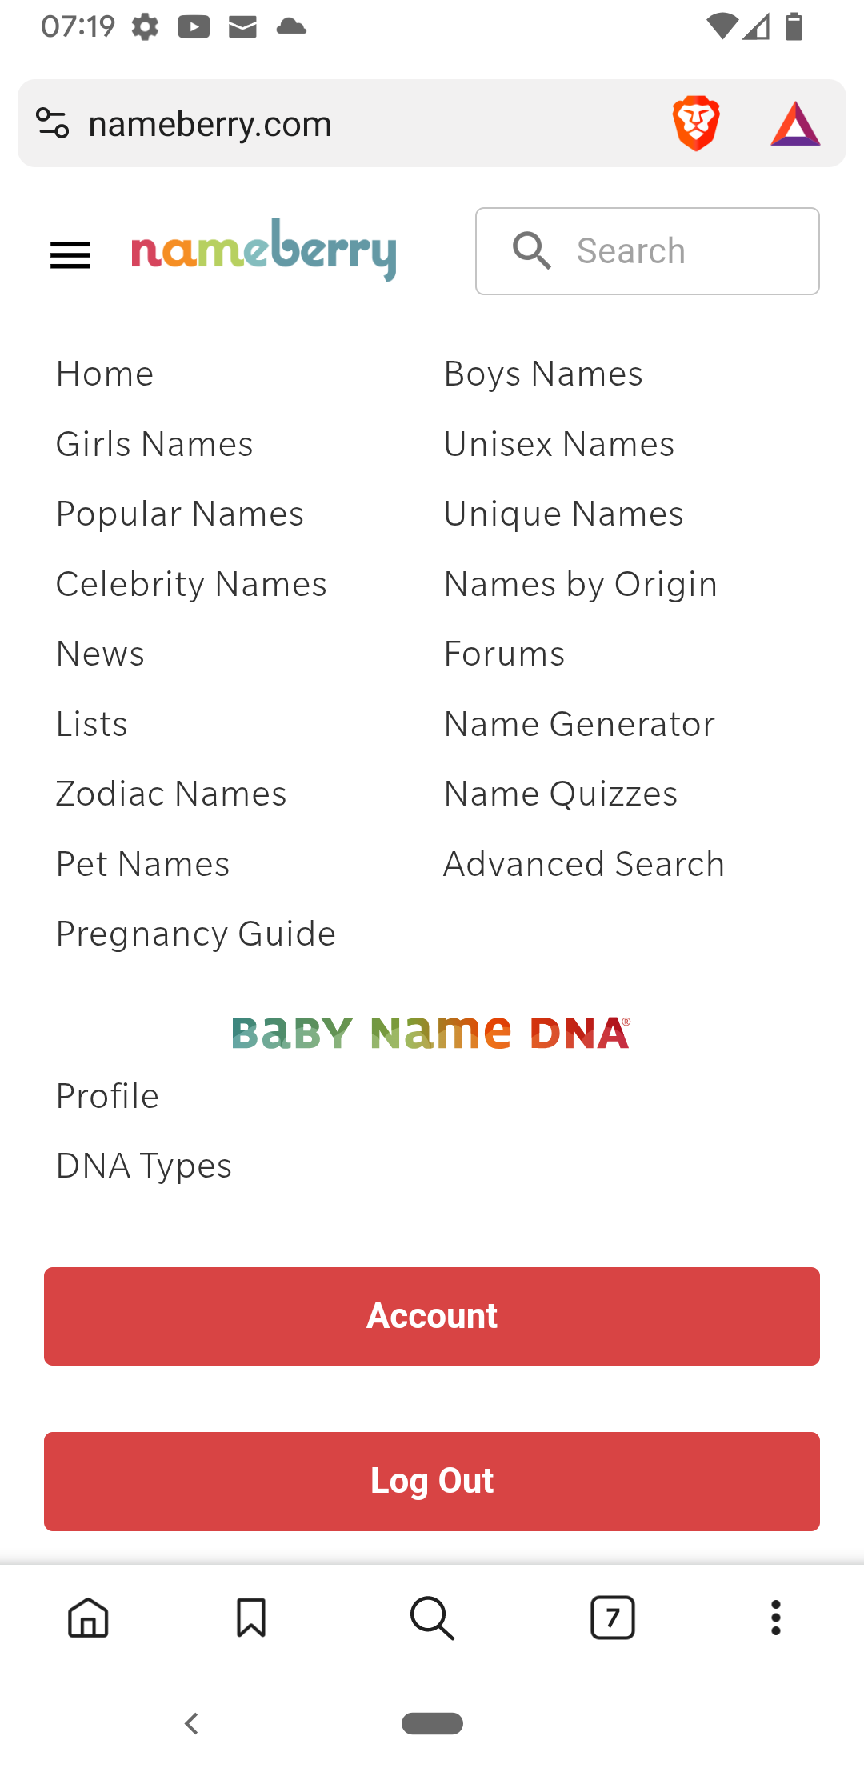
Task: Open the three-dot browser menu
Action: click(x=776, y=1618)
